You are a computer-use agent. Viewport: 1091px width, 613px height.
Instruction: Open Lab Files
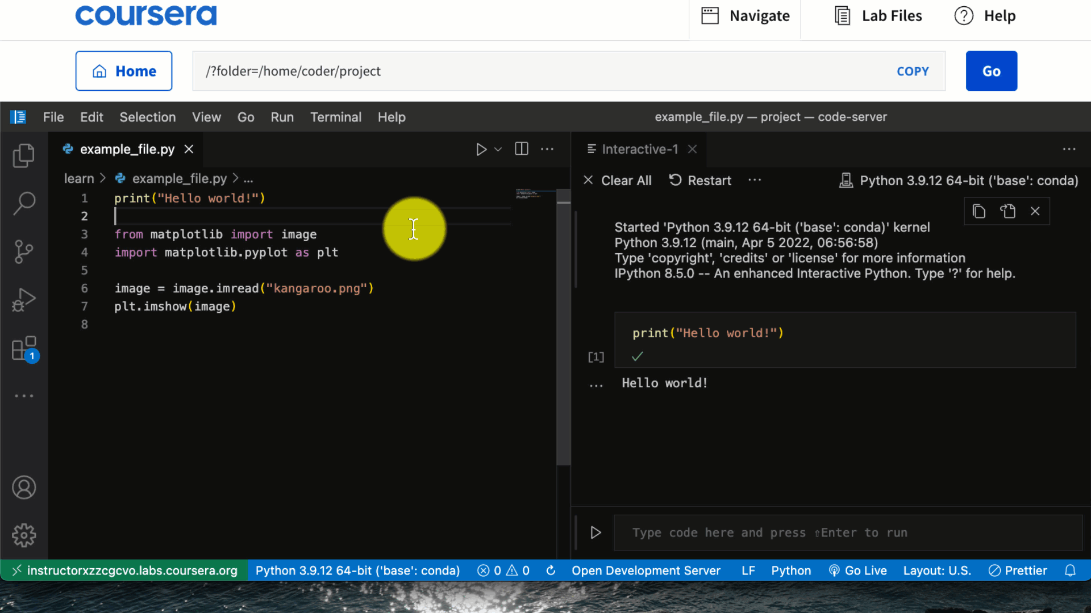pos(878,16)
